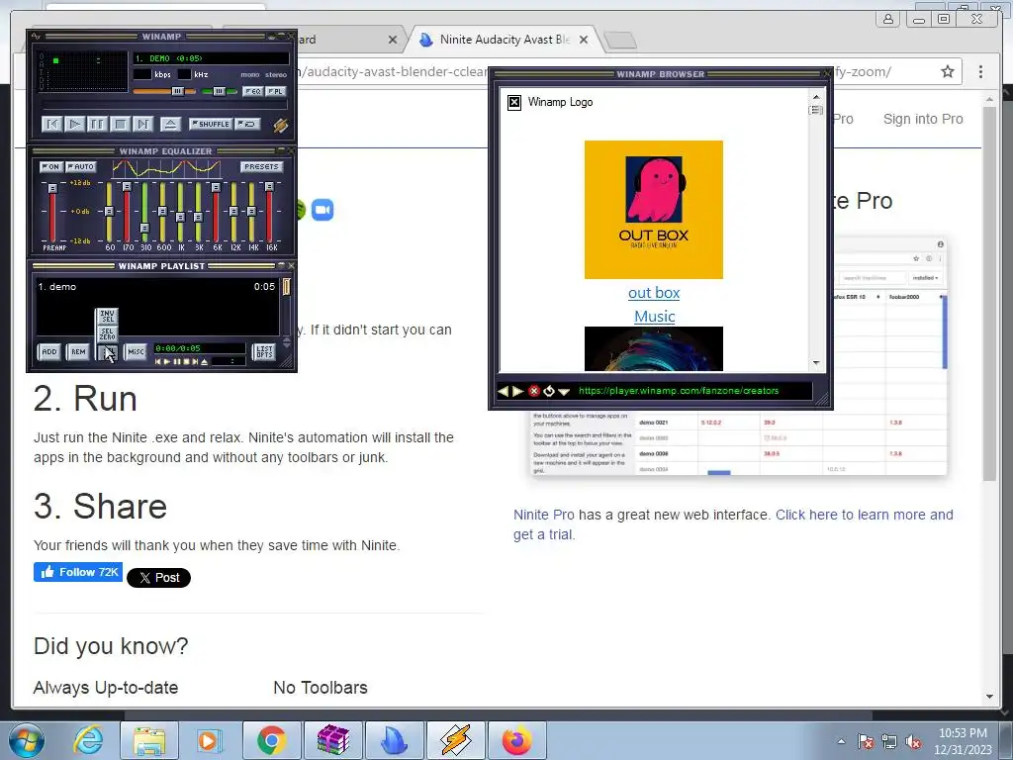The image size is (1013, 760).
Task: Click the Winamp seek position bar
Action: [x=165, y=105]
